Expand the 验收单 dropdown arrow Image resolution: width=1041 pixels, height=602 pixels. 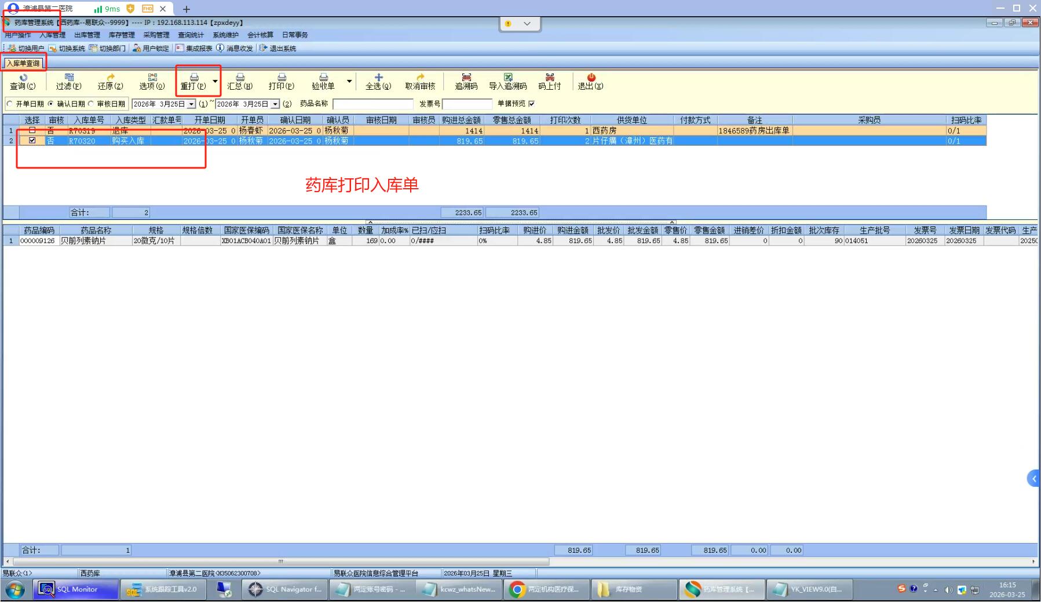pos(349,81)
